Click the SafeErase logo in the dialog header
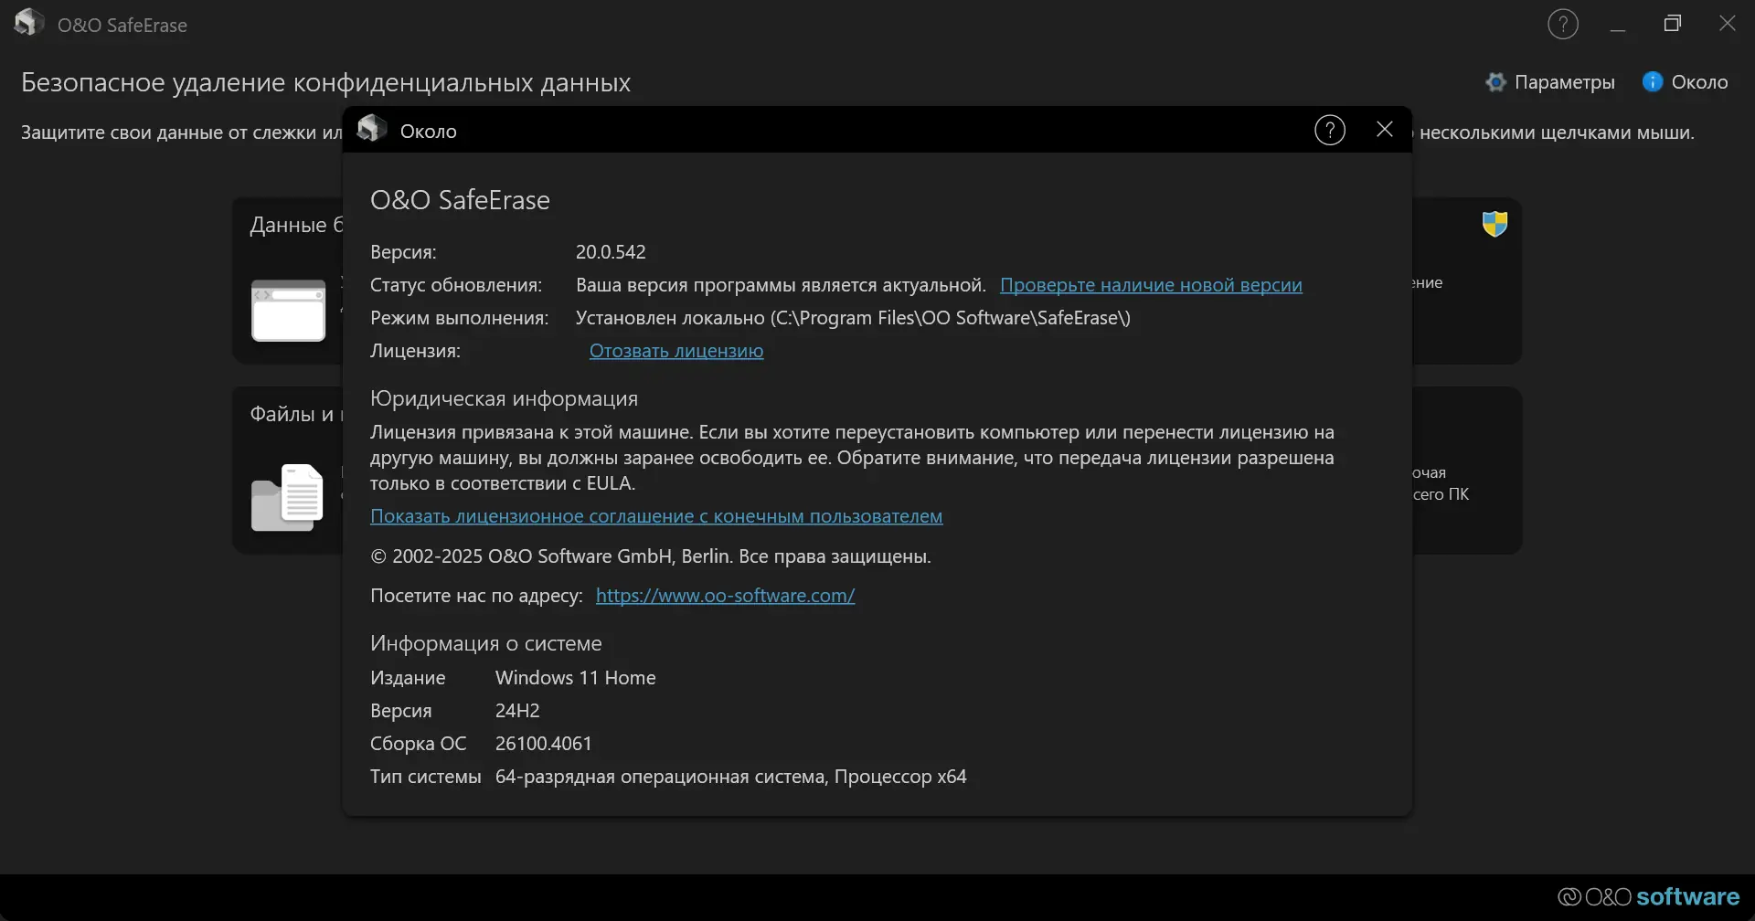This screenshot has height=921, width=1755. 371,129
